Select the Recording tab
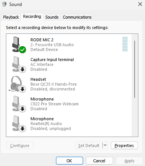The width and height of the screenshot is (145, 166). click(x=32, y=16)
